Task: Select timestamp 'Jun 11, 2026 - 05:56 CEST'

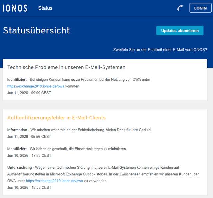Action: tap(29, 137)
